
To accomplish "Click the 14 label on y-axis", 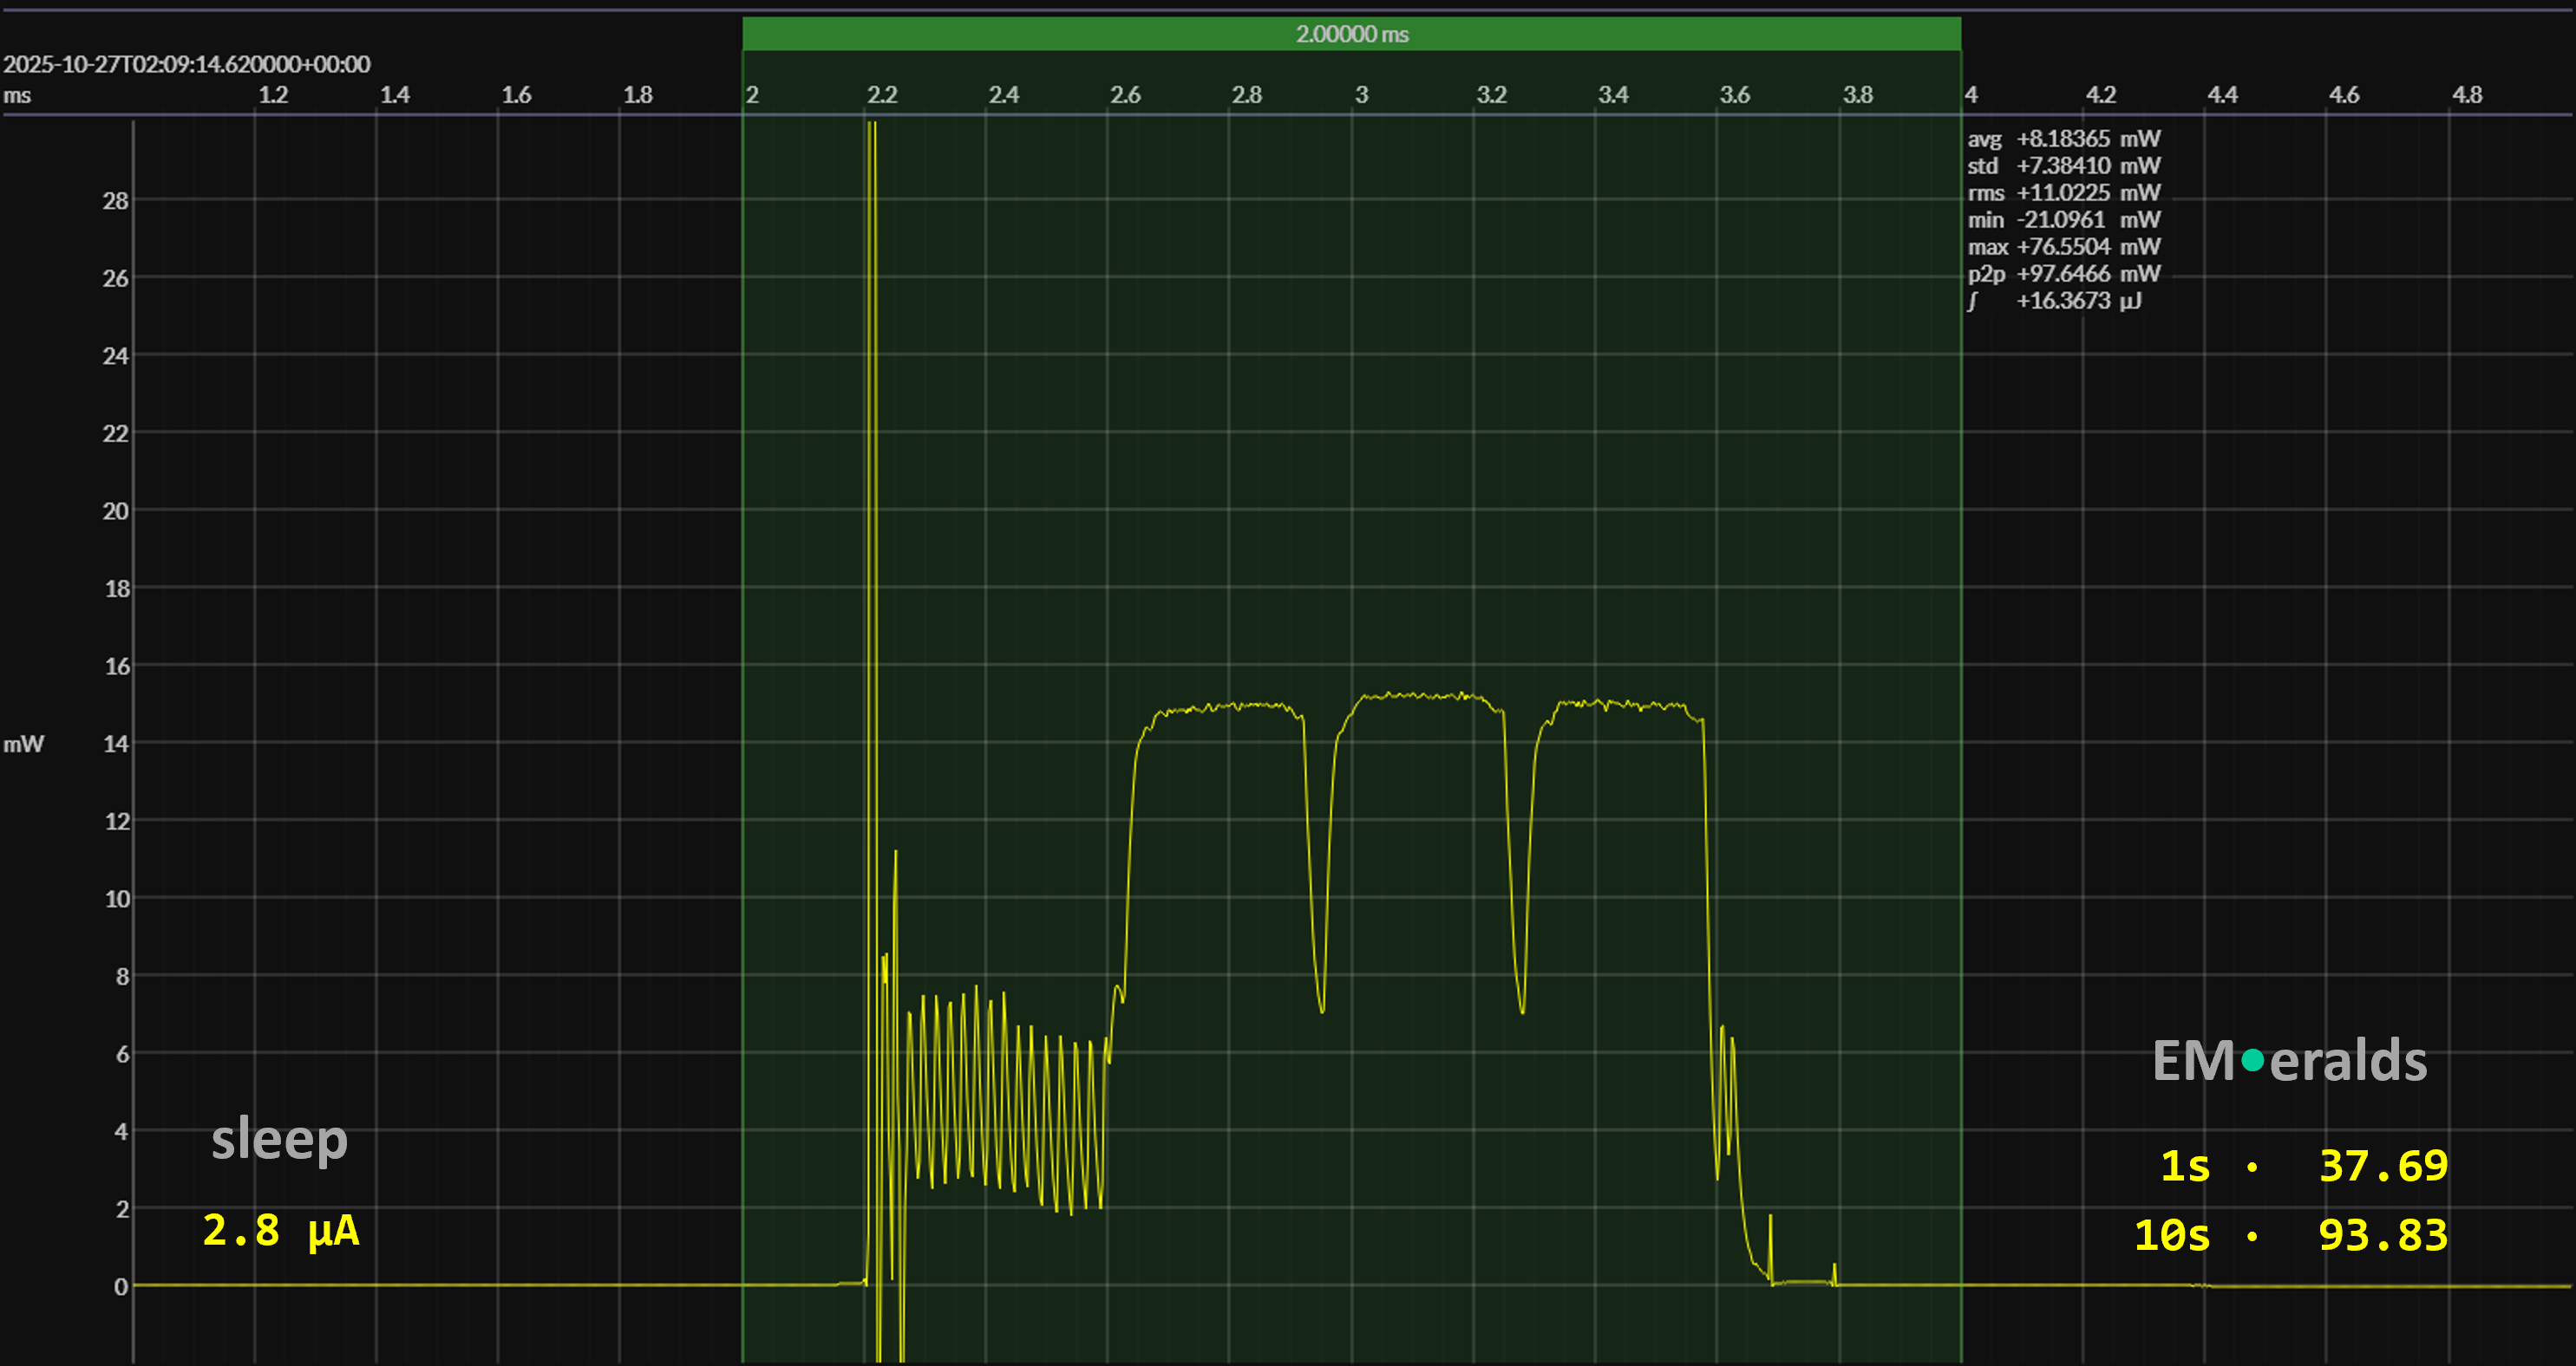I will coord(116,744).
